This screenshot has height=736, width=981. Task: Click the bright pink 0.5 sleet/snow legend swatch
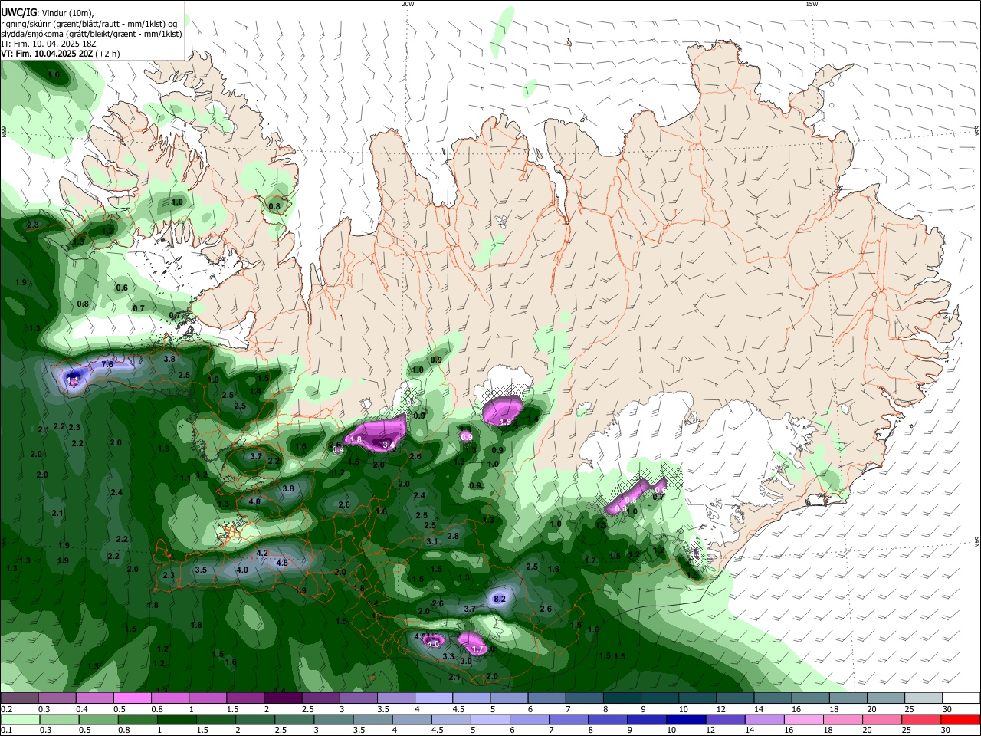click(132, 698)
